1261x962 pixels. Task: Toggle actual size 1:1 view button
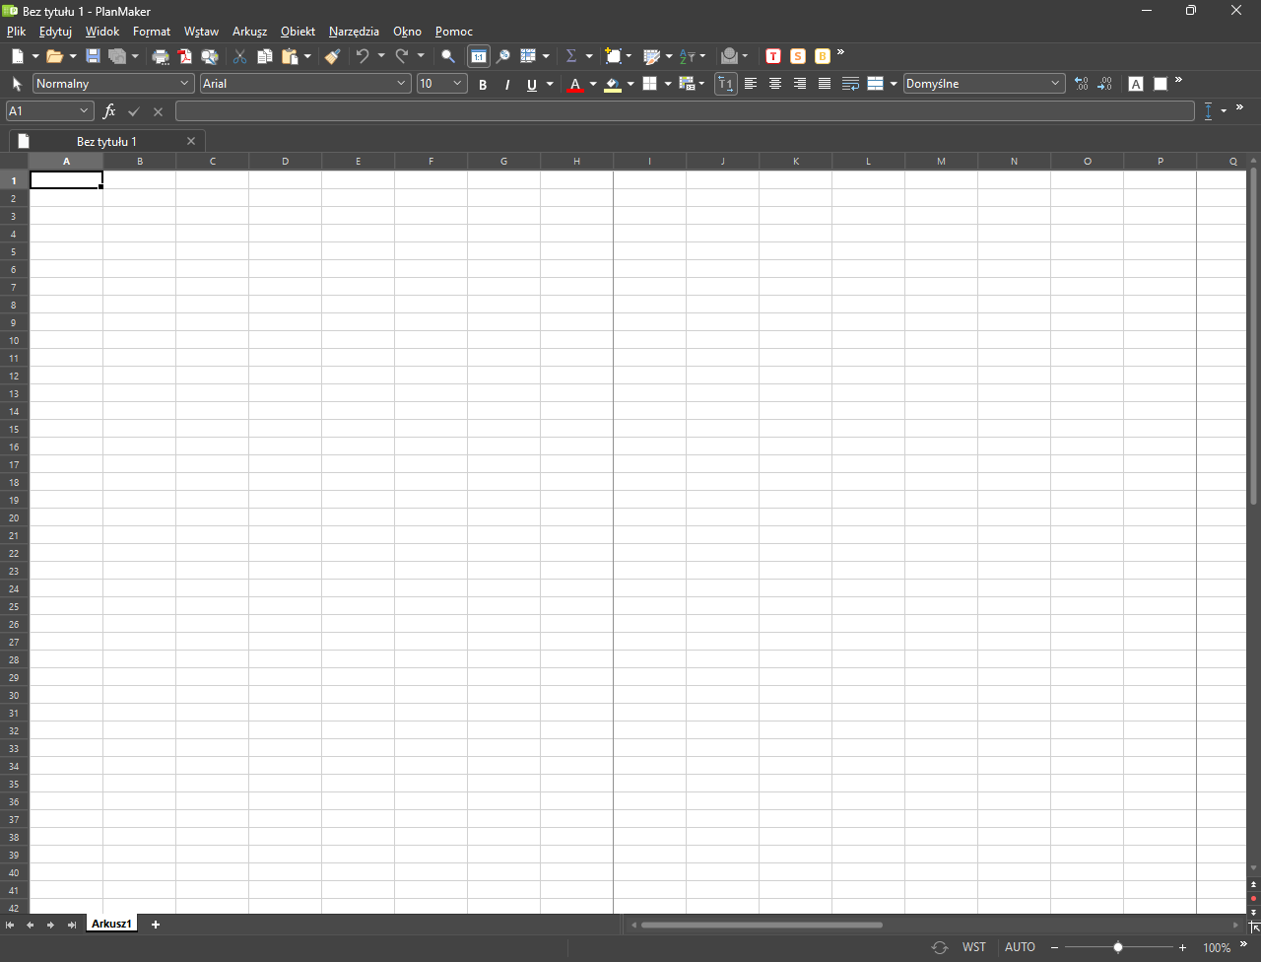478,56
